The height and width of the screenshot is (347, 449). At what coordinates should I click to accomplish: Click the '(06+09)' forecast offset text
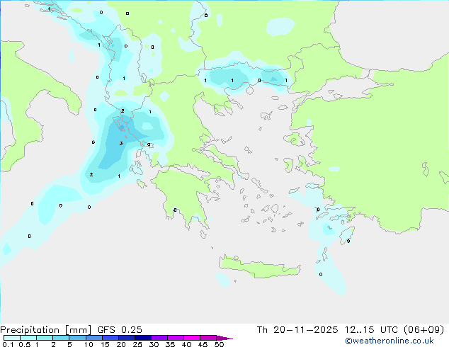pos(424,330)
